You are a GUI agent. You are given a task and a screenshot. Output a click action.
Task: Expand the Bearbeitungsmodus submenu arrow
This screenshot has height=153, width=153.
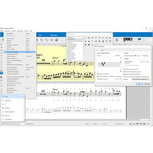[x=35, y=90]
